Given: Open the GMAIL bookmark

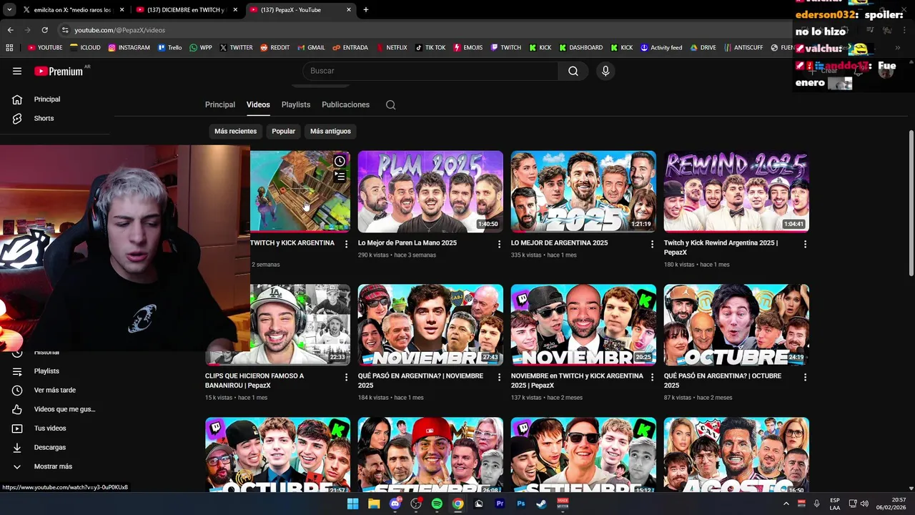Looking at the screenshot, I should pyautogui.click(x=311, y=48).
